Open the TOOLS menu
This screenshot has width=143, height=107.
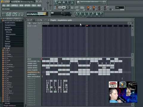click(x=34, y=5)
